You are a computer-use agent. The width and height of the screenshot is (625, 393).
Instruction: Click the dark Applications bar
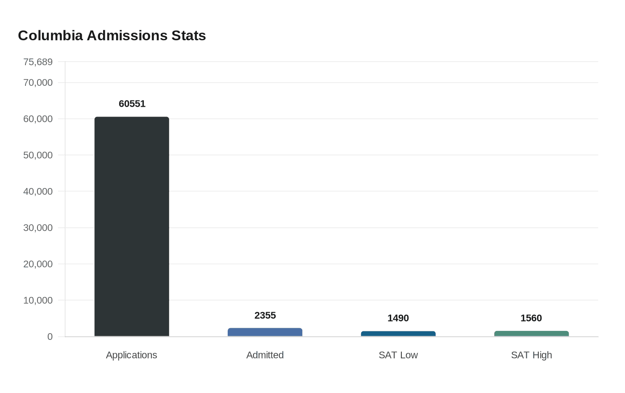tap(132, 226)
